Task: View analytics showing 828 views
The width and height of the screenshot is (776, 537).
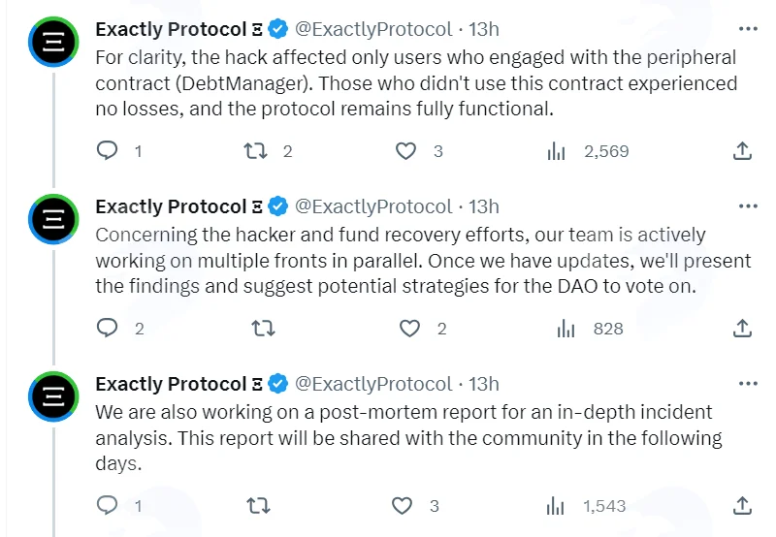Action: (590, 329)
